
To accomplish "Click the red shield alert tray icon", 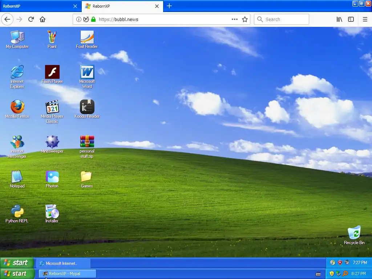I will [340, 262].
